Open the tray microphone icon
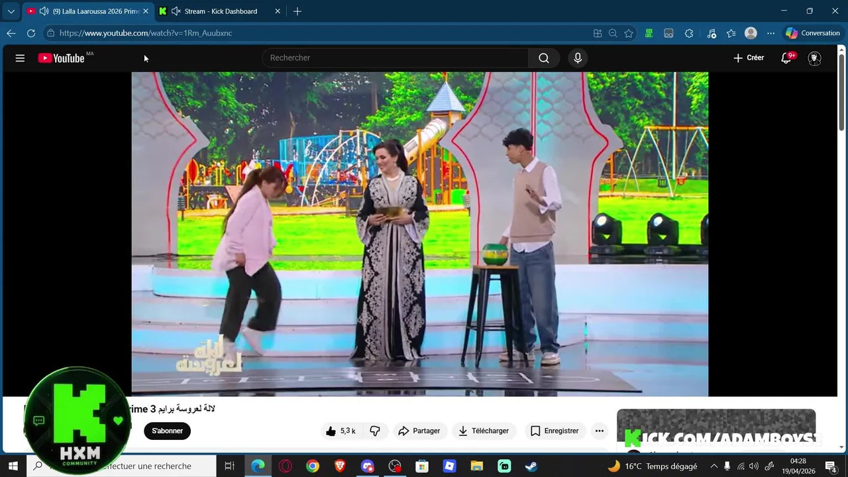The height and width of the screenshot is (477, 848). (727, 466)
